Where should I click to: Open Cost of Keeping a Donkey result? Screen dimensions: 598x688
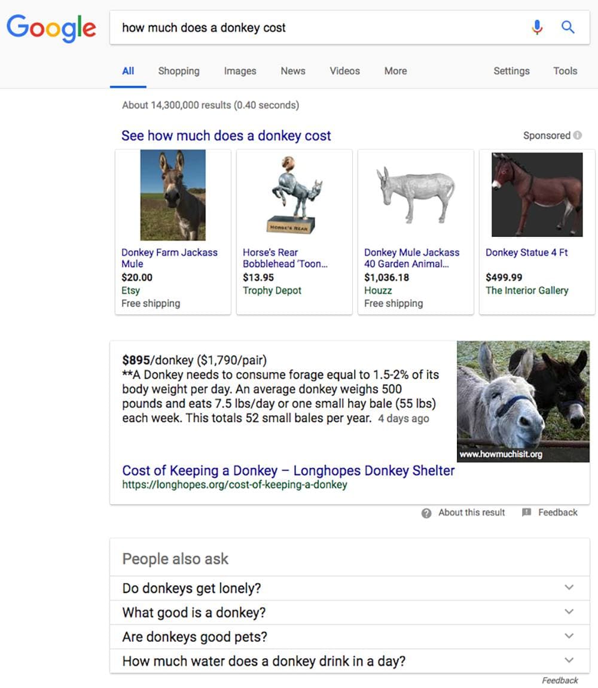click(288, 471)
